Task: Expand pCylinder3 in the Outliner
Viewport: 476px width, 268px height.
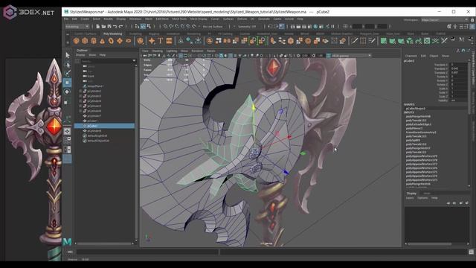Action: point(80,96)
